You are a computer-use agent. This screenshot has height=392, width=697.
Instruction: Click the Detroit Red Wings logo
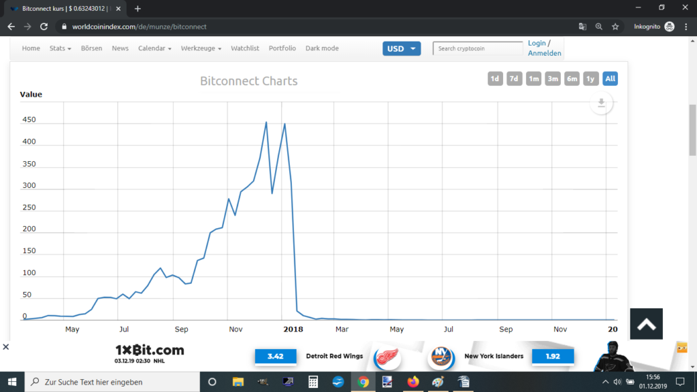(387, 357)
